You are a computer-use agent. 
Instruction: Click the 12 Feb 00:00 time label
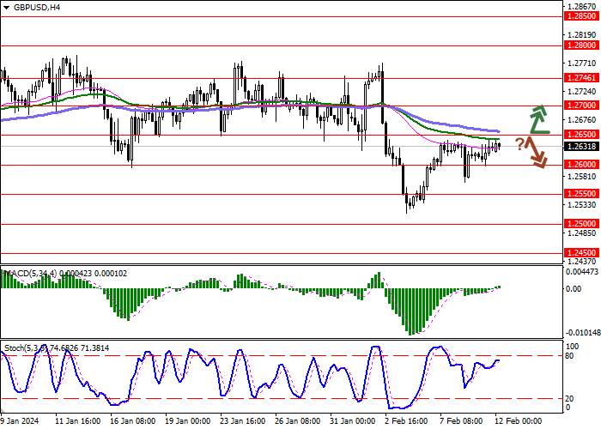[519, 421]
